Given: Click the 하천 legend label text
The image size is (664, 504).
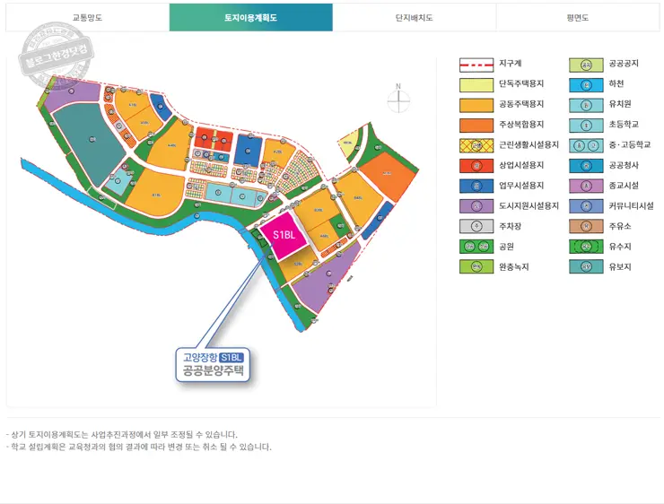Looking at the screenshot, I should pos(616,83).
